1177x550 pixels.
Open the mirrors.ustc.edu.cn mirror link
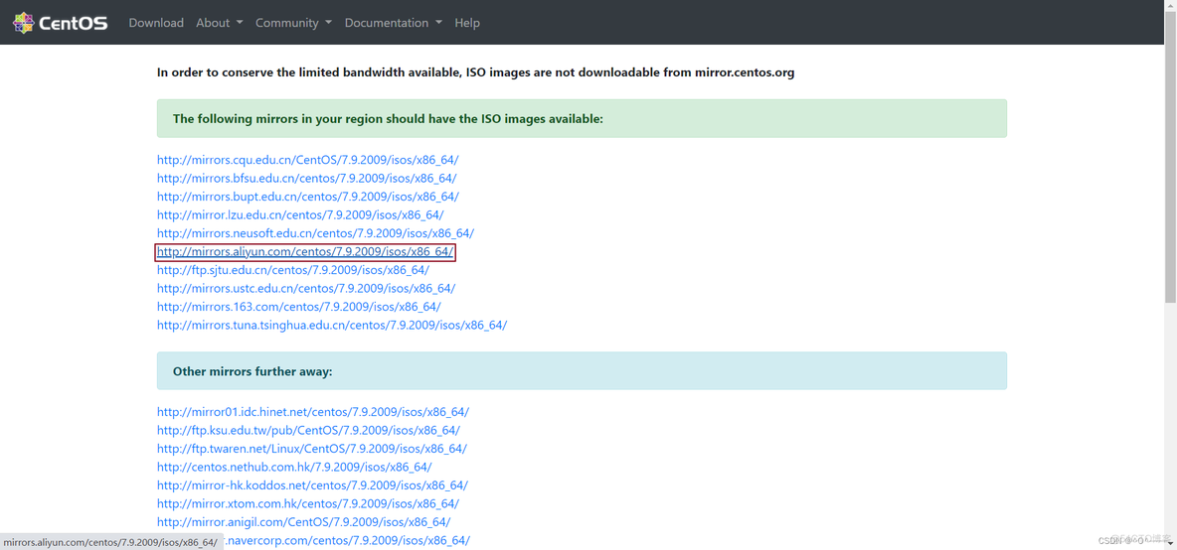pos(306,289)
